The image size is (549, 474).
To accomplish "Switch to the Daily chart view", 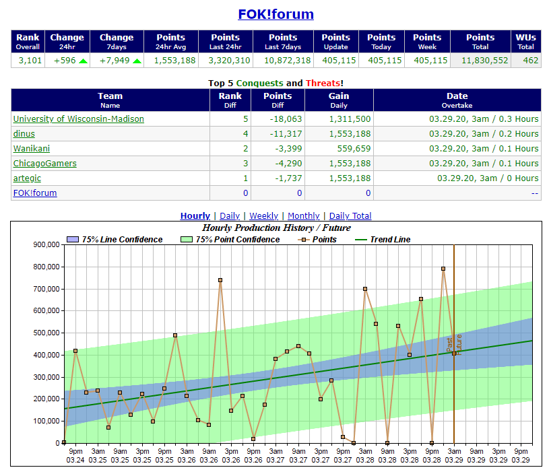I will pyautogui.click(x=230, y=215).
